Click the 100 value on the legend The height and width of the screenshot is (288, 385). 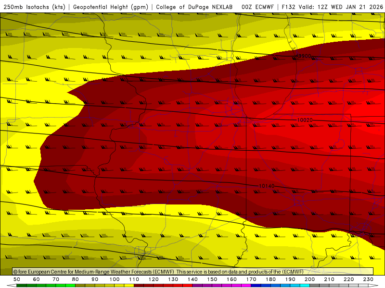click(115, 279)
